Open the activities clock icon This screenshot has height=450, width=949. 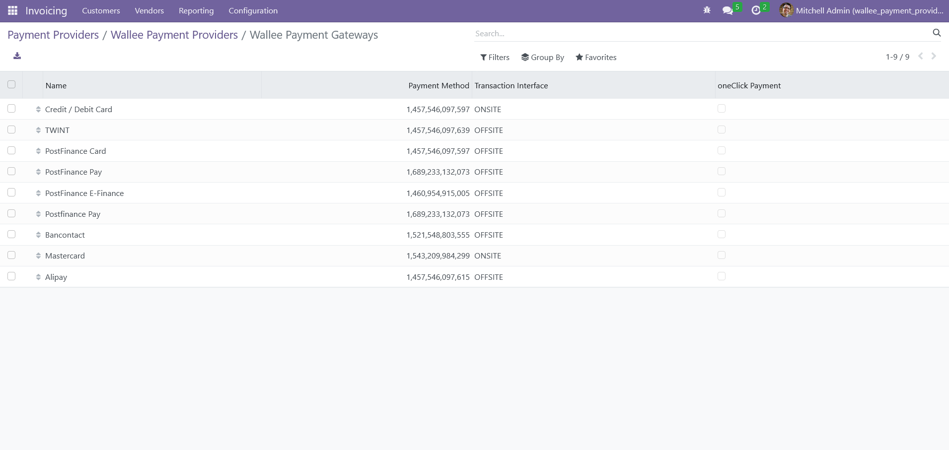756,10
